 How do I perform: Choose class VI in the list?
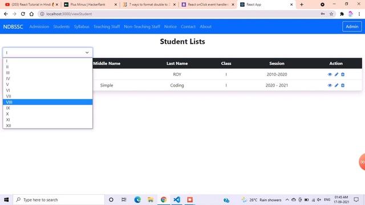coord(47,90)
